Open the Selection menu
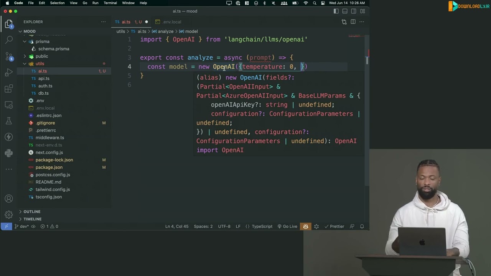Viewport: 491px width, 276px height. pyautogui.click(x=57, y=3)
